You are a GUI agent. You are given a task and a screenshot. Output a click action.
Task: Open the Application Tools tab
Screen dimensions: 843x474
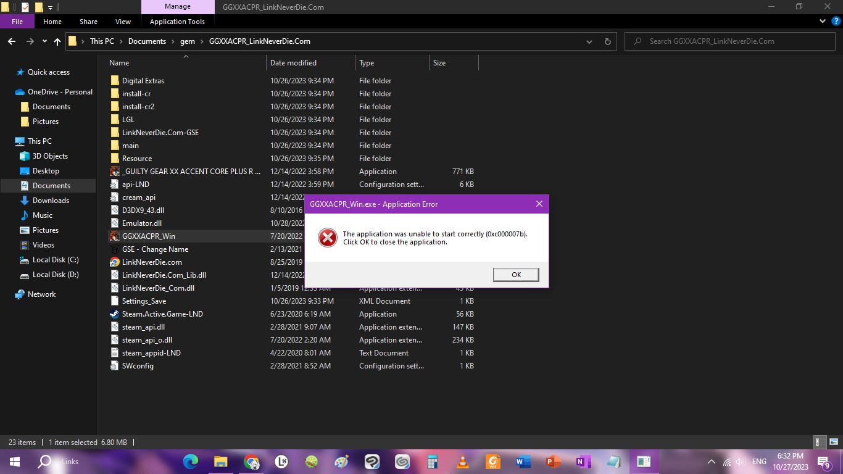click(x=177, y=22)
